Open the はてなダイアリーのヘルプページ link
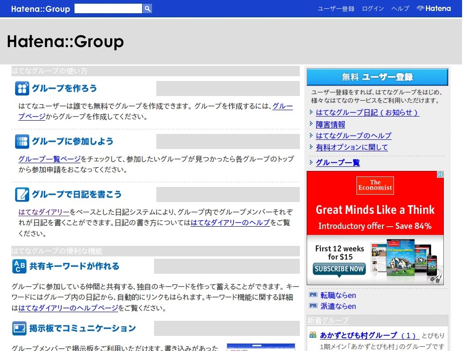The width and height of the screenshot is (468, 351). [x=69, y=308]
